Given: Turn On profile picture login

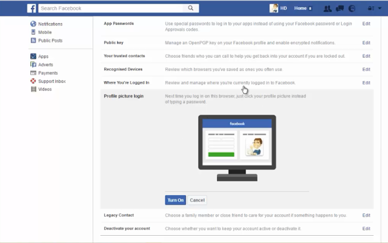Looking at the screenshot, I should coord(175,200).
